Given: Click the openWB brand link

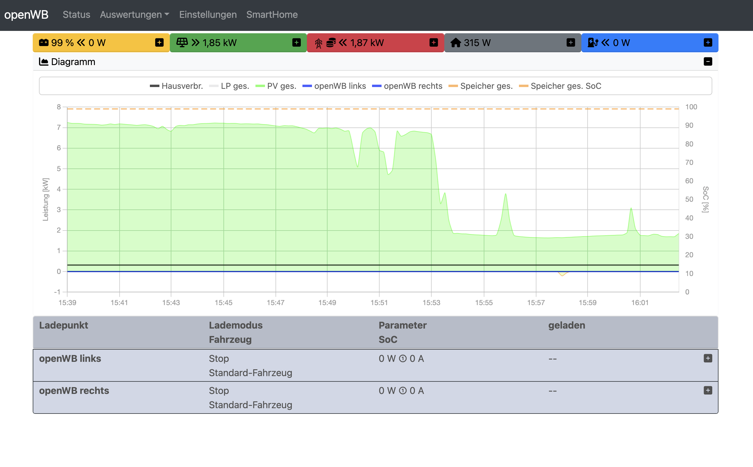Looking at the screenshot, I should (26, 15).
